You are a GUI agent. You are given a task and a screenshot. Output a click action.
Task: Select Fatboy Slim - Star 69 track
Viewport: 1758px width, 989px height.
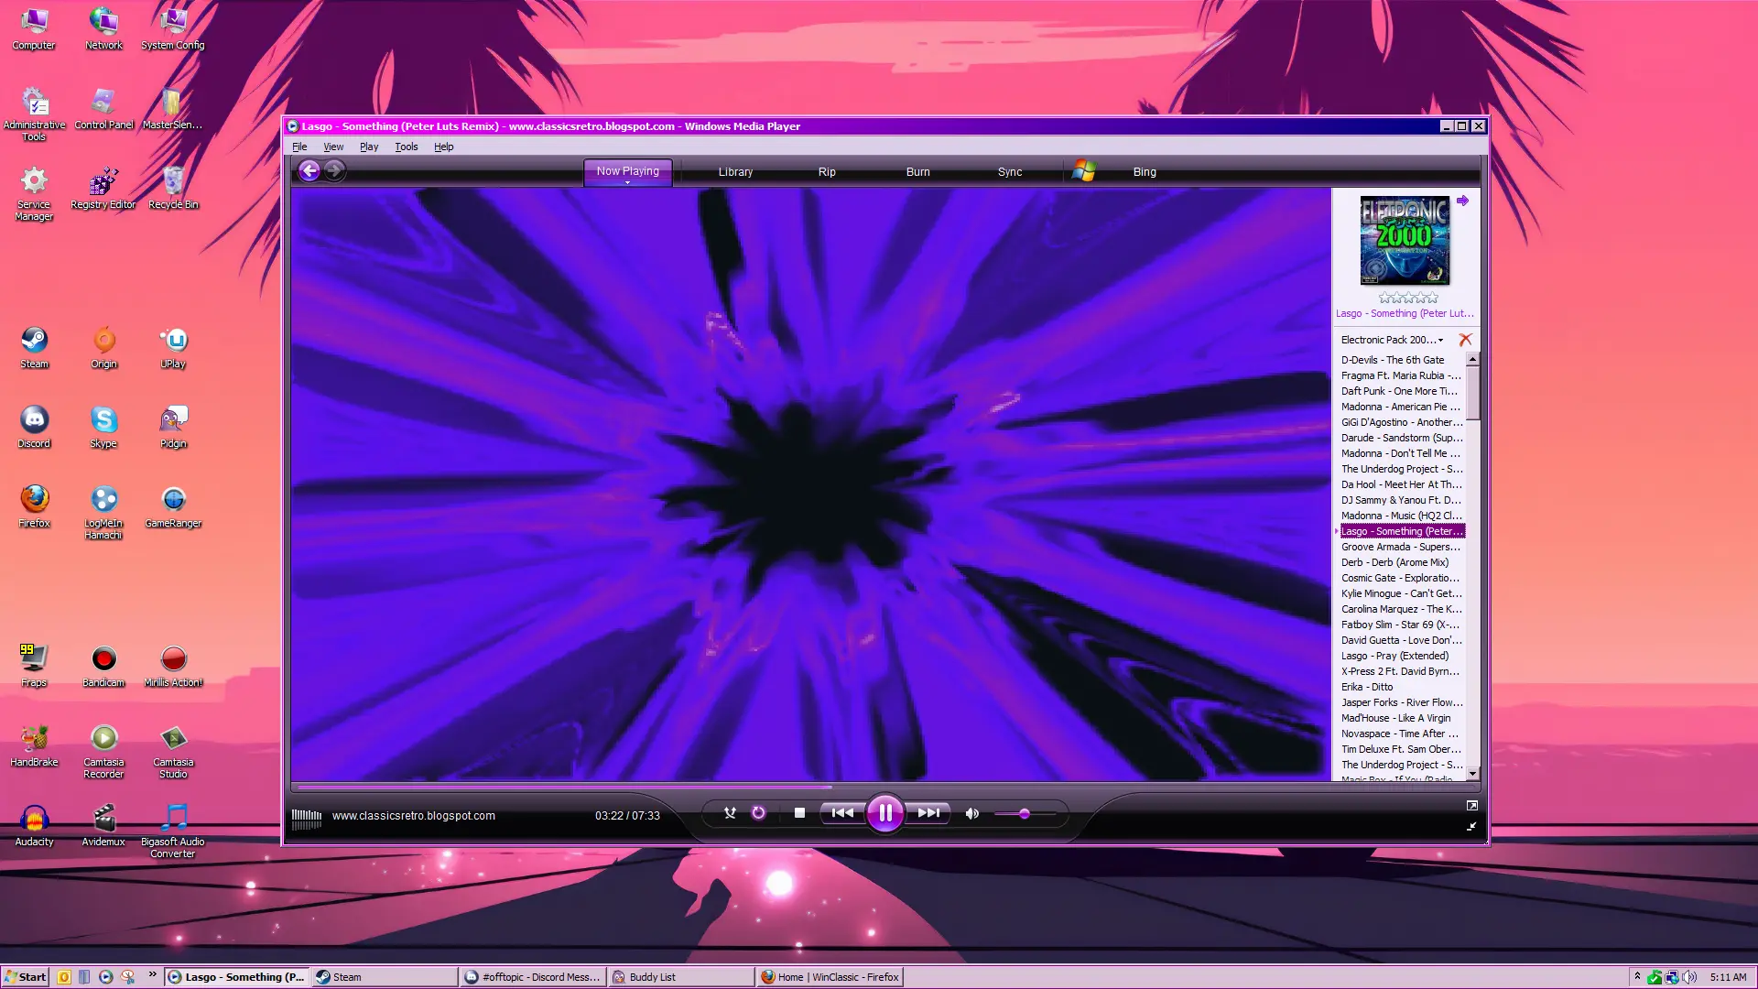click(1401, 625)
